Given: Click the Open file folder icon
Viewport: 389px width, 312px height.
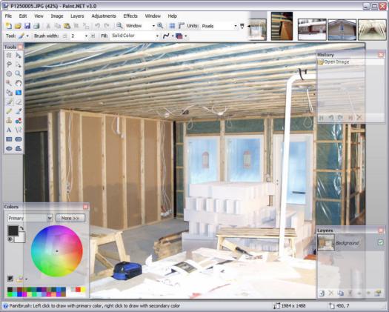Looking at the screenshot, I should [18, 25].
